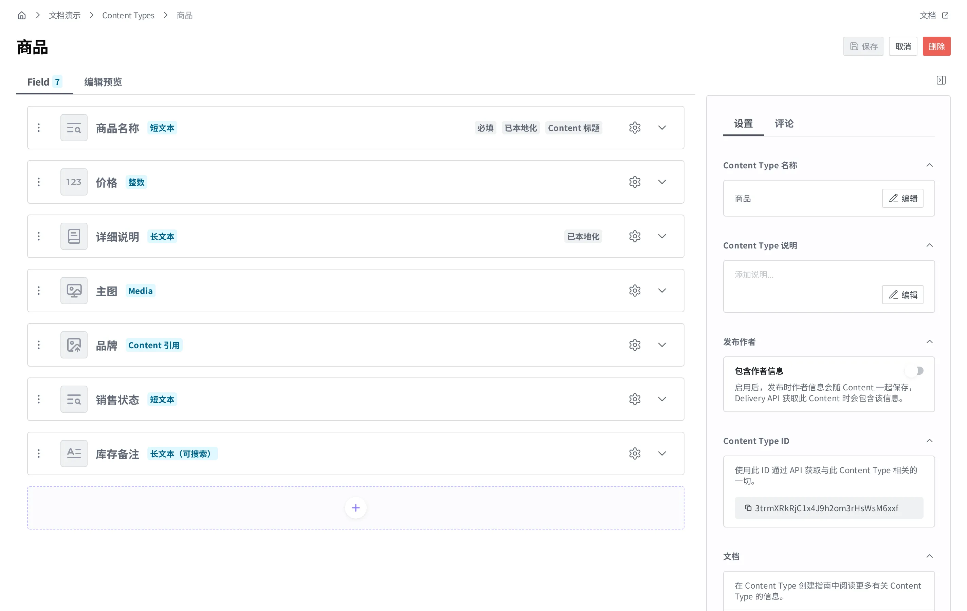Collapse the right sidebar panel icon

(x=941, y=80)
